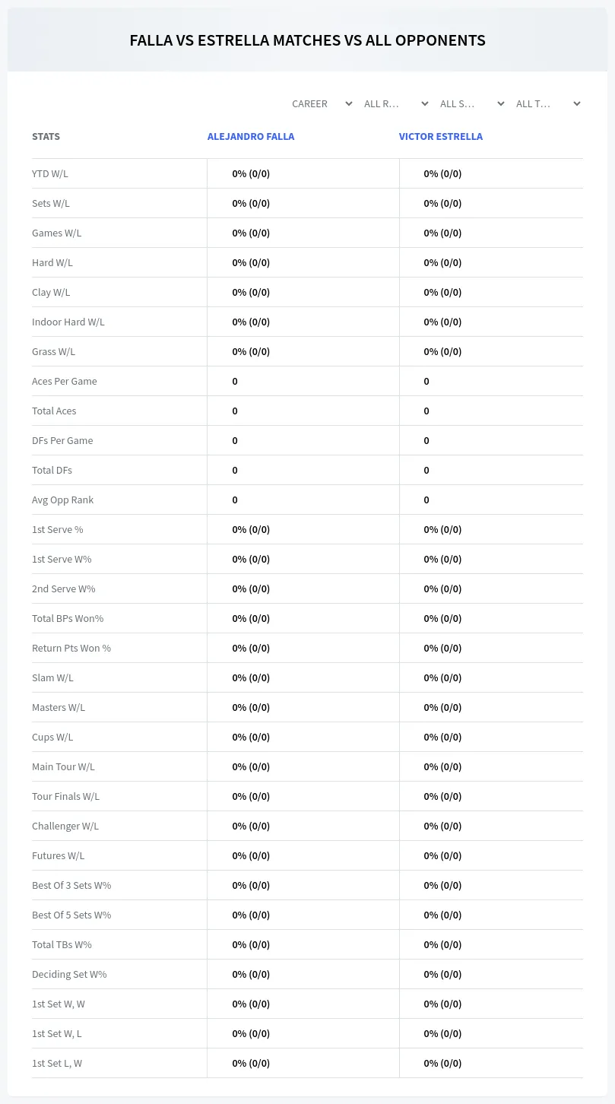Click the chevron beside ALL R...
The height and width of the screenshot is (1104, 615).
425,103
